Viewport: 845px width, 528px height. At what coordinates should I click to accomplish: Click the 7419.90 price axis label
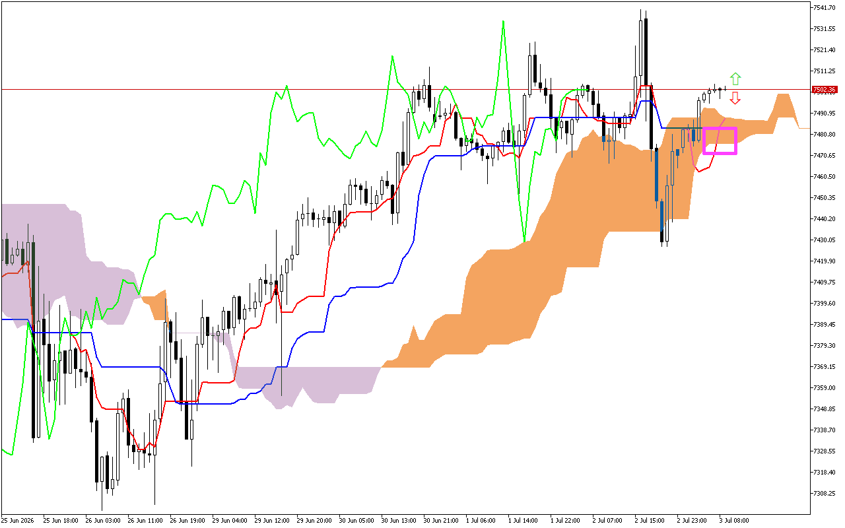(825, 261)
